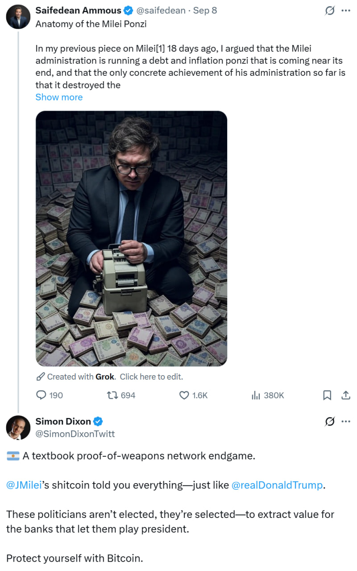Bookmark the Milei Ponzi tweet
This screenshot has height=571, width=357.
point(327,395)
